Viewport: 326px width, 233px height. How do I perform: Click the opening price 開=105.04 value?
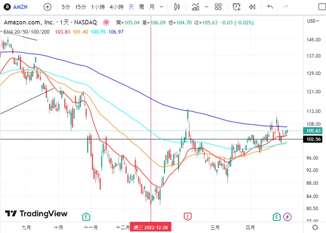click(128, 22)
